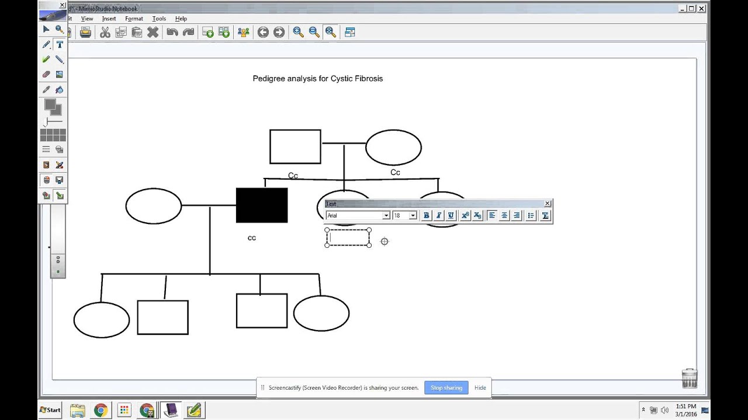Viewport: 748px width, 420px height.
Task: Click the volume icon in system tray
Action: click(664, 410)
